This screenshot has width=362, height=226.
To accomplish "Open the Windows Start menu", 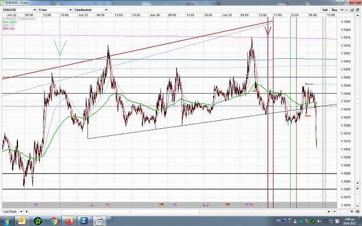I will tap(6, 221).
